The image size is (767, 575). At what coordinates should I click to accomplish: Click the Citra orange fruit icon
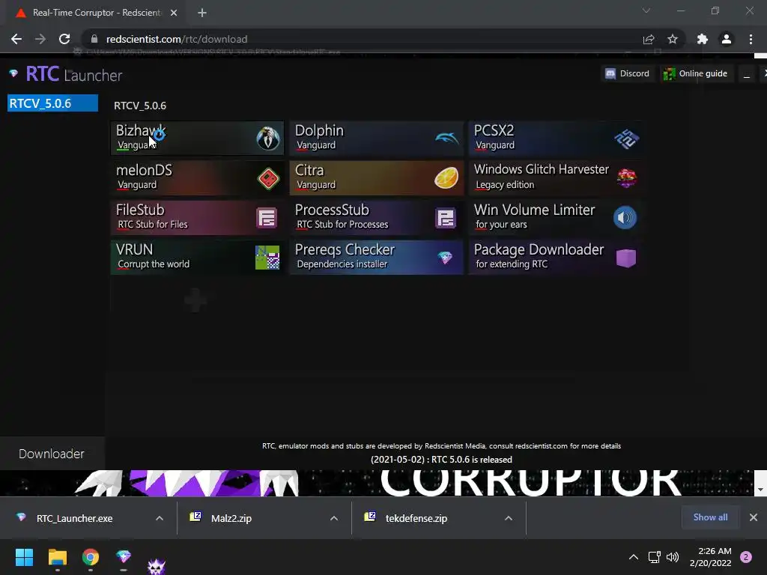tap(446, 177)
